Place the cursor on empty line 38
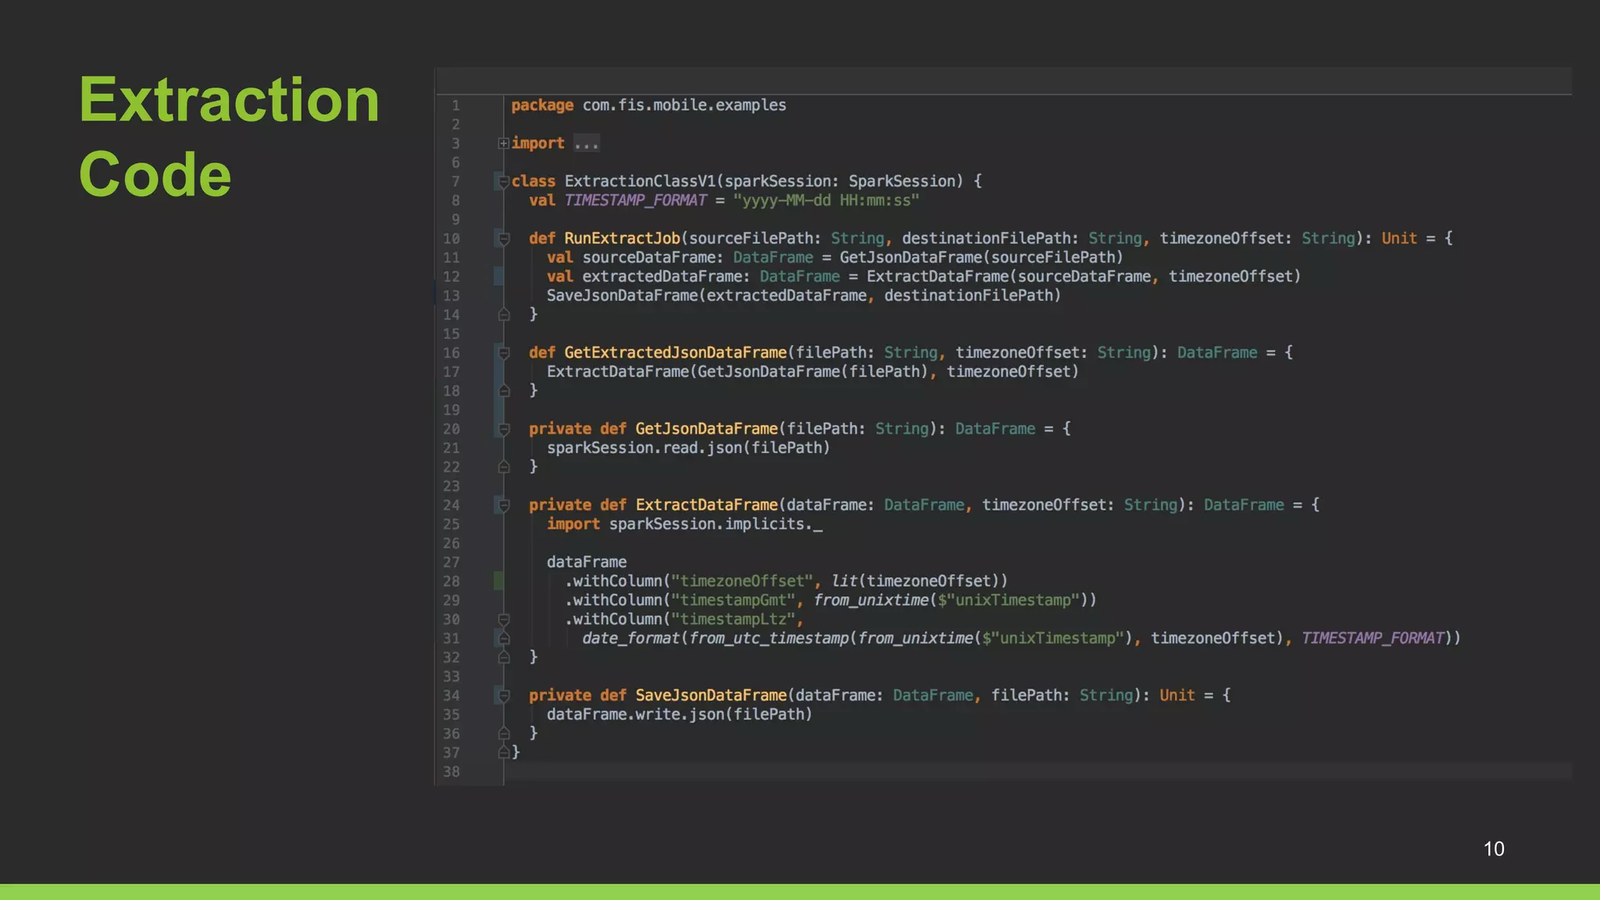Screen dimensions: 1600x900 click(1037, 772)
